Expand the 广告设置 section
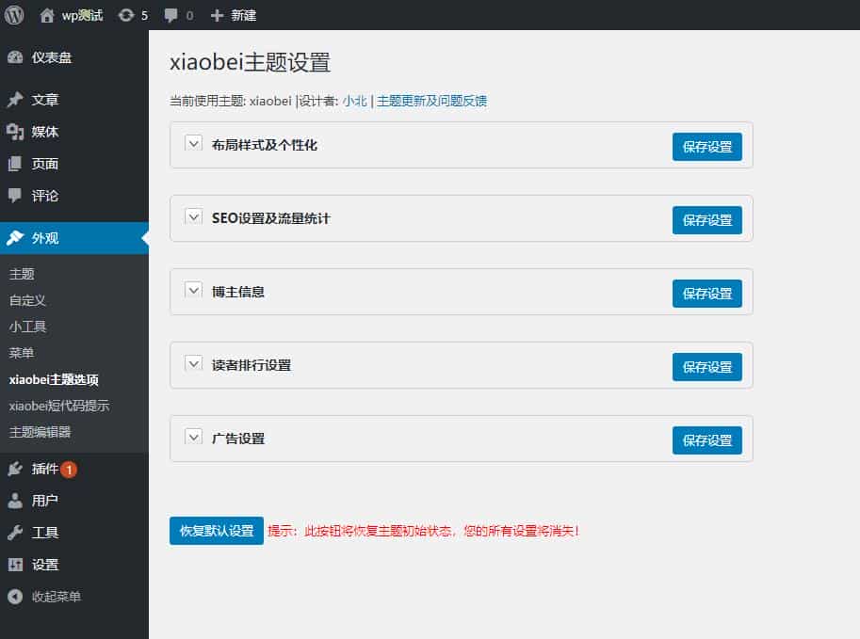Viewport: 860px width, 639px height. [x=194, y=438]
